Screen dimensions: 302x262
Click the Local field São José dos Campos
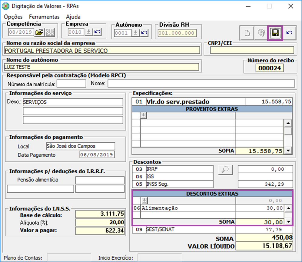click(x=81, y=146)
